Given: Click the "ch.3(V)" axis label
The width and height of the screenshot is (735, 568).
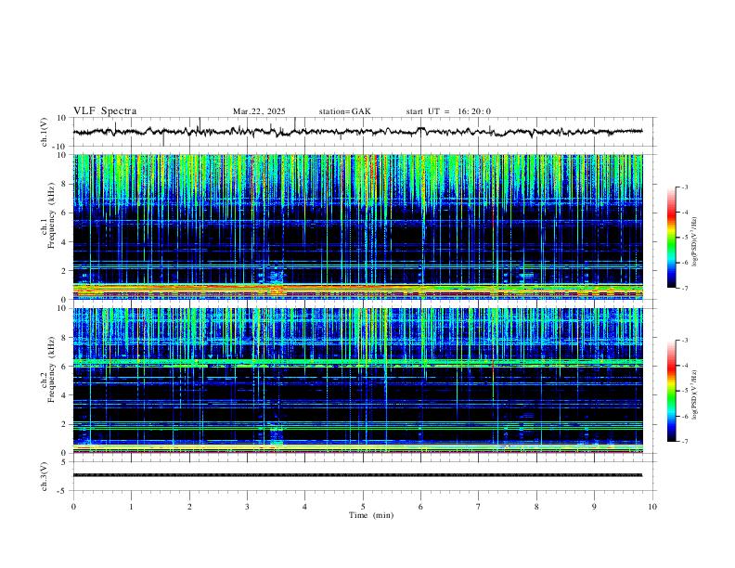Looking at the screenshot, I should coord(45,476).
